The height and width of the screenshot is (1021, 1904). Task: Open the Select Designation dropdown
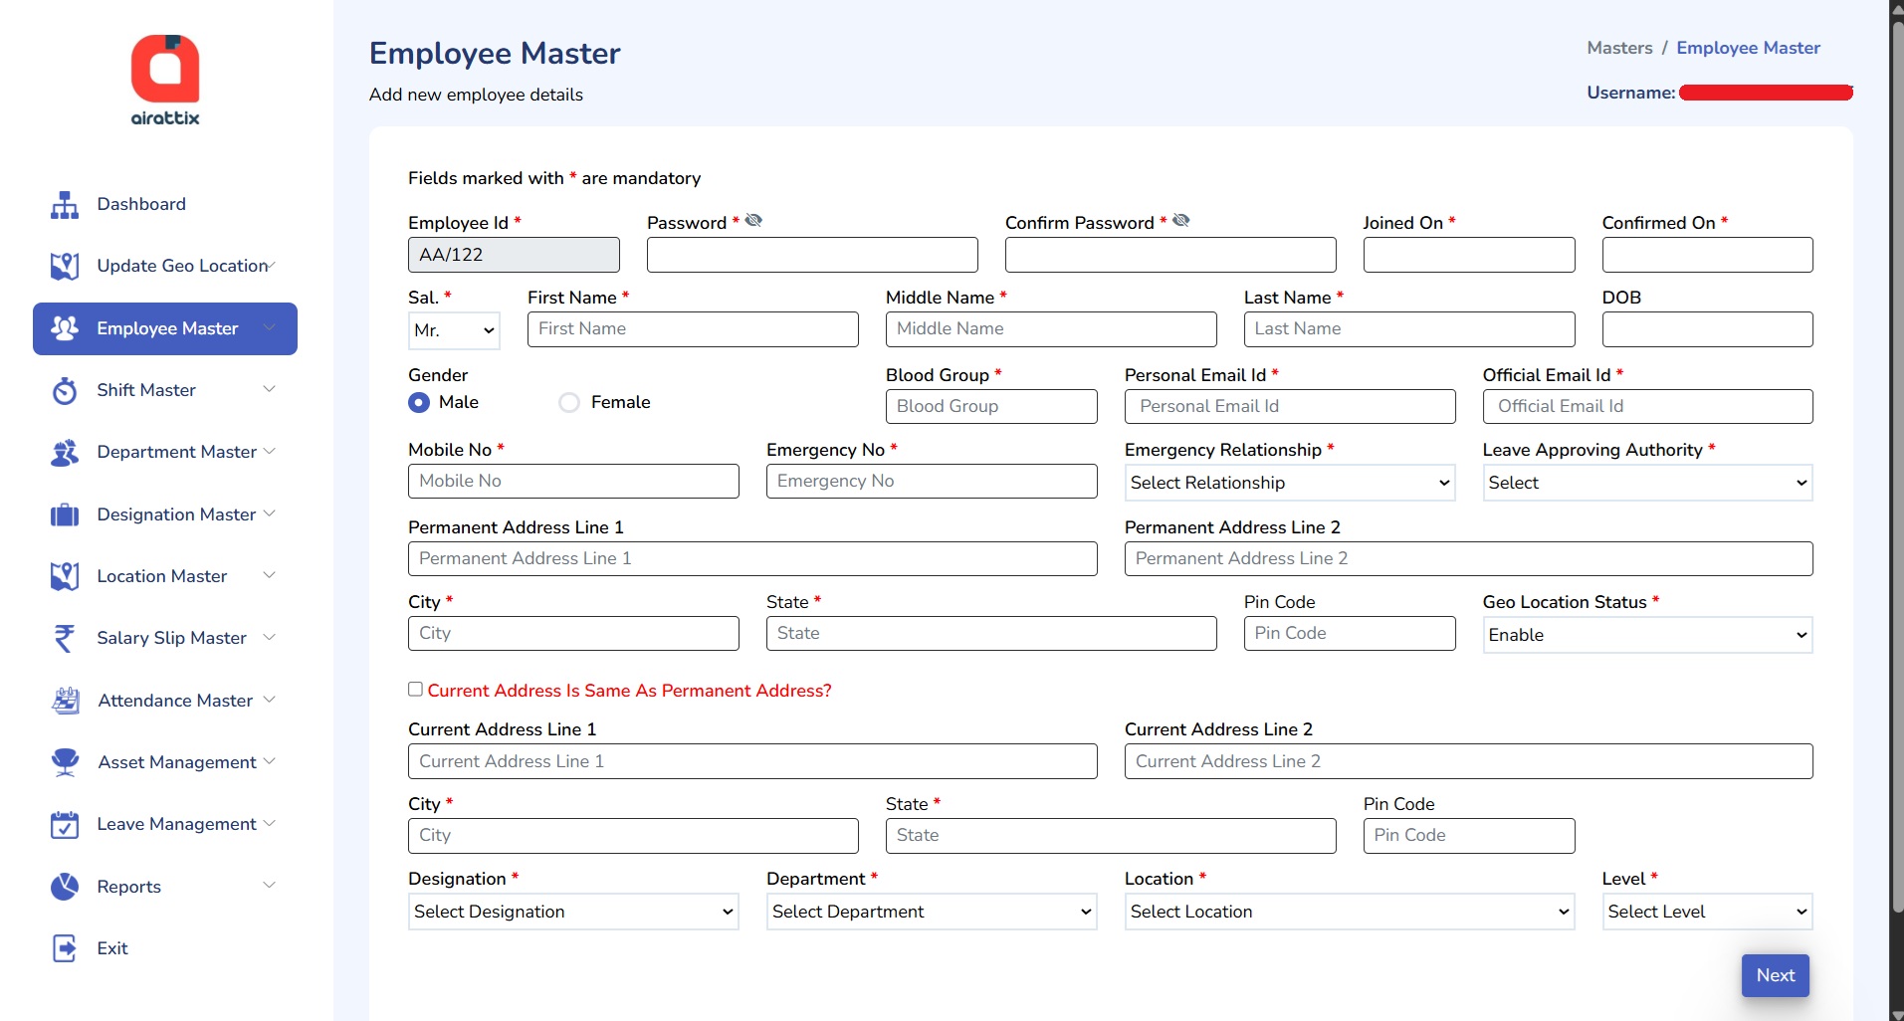[573, 912]
